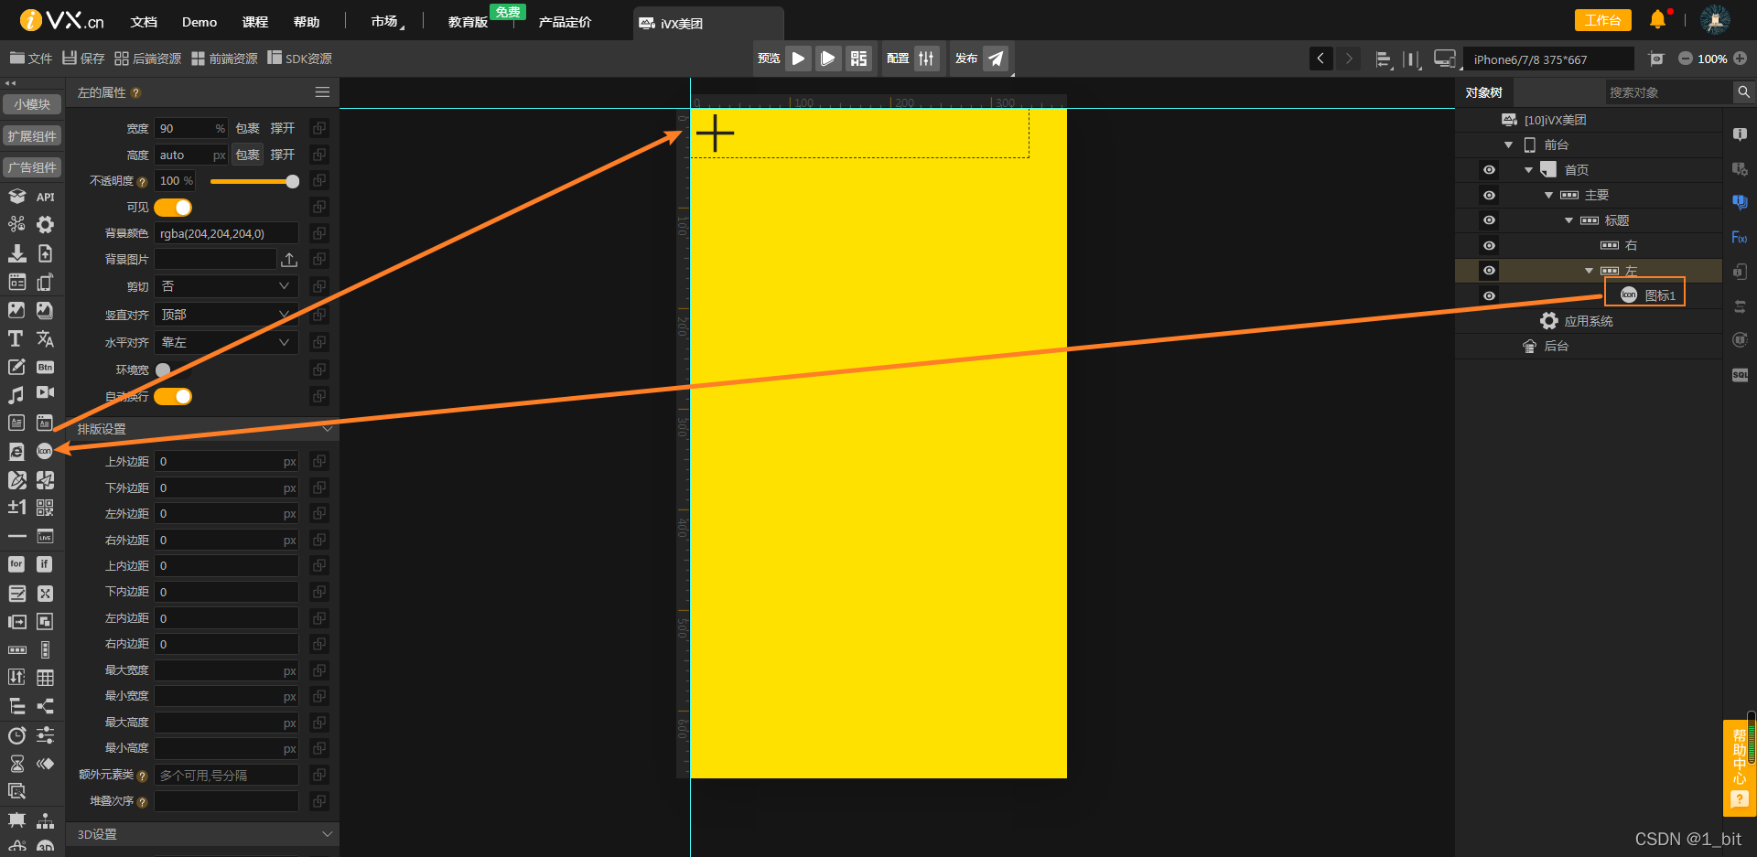Click the 发布 paper plane icon

[x=996, y=59]
